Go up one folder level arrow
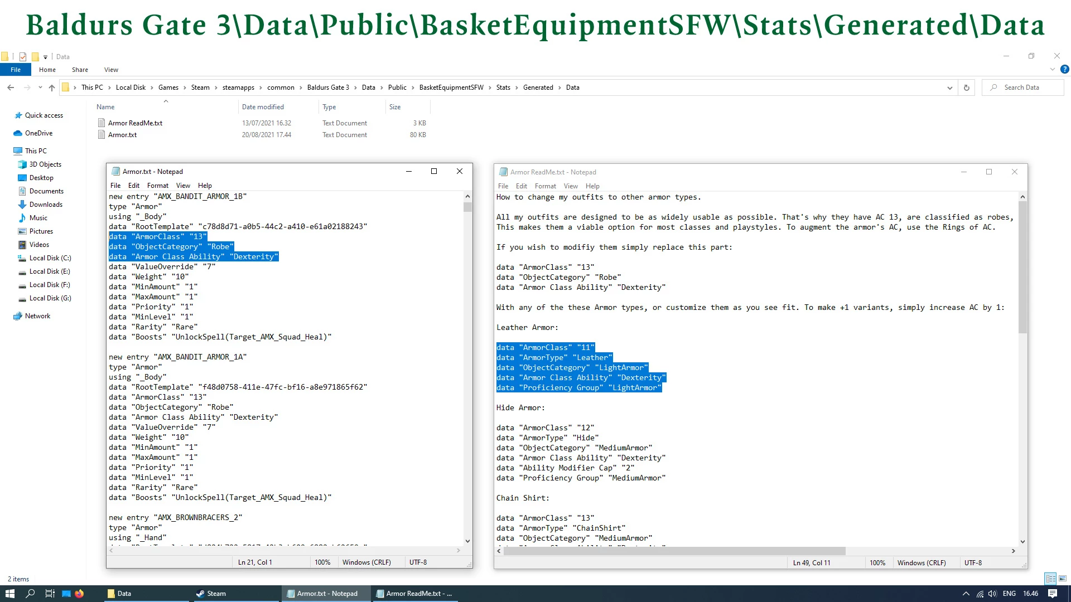This screenshot has width=1071, height=602. pyautogui.click(x=52, y=88)
